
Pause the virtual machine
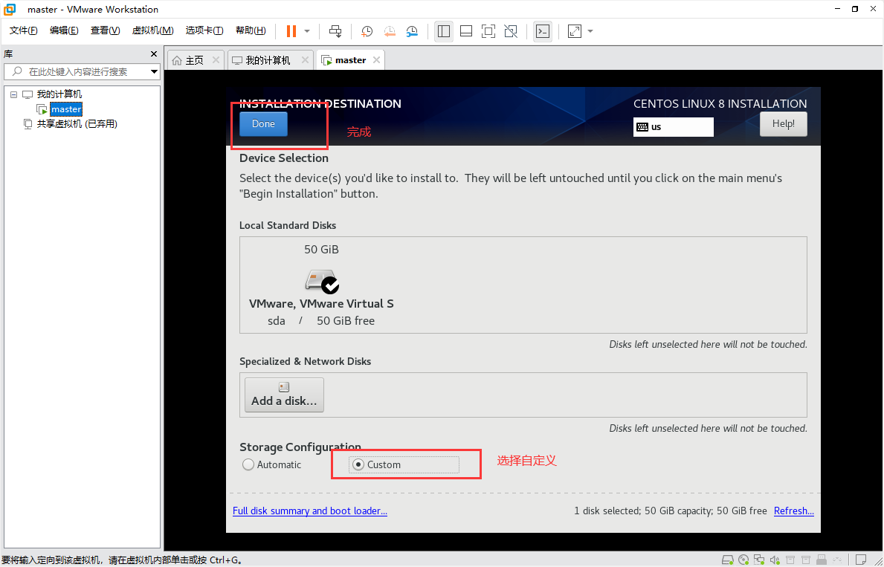pos(291,31)
